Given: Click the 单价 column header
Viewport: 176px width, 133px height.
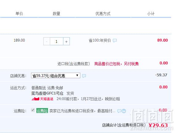Looking at the screenshot, I should pyautogui.click(x=19, y=14).
